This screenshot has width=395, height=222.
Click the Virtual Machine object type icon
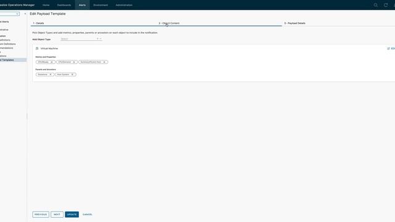pos(37,48)
